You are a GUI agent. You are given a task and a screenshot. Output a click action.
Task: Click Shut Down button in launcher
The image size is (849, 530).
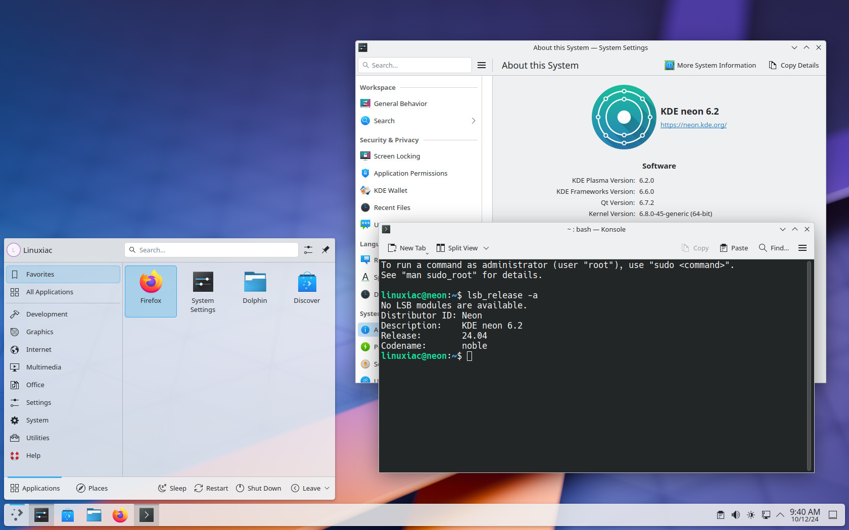258,488
